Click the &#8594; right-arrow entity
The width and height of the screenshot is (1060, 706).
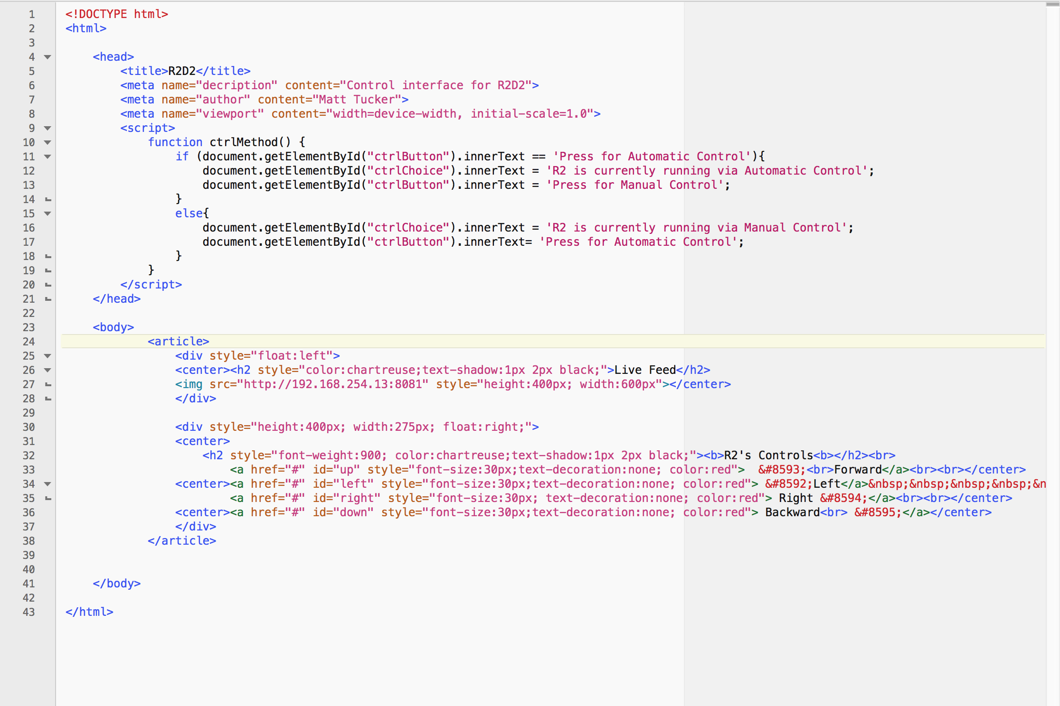point(844,498)
